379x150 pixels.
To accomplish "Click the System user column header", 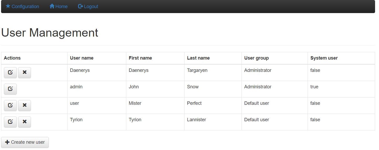I will point(324,58).
